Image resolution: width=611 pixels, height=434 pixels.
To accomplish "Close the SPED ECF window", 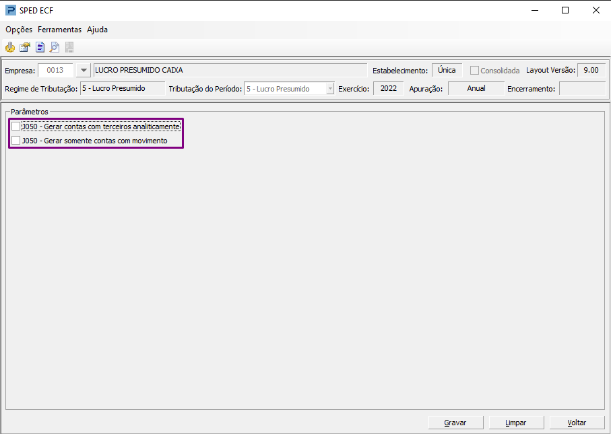I will coord(596,11).
